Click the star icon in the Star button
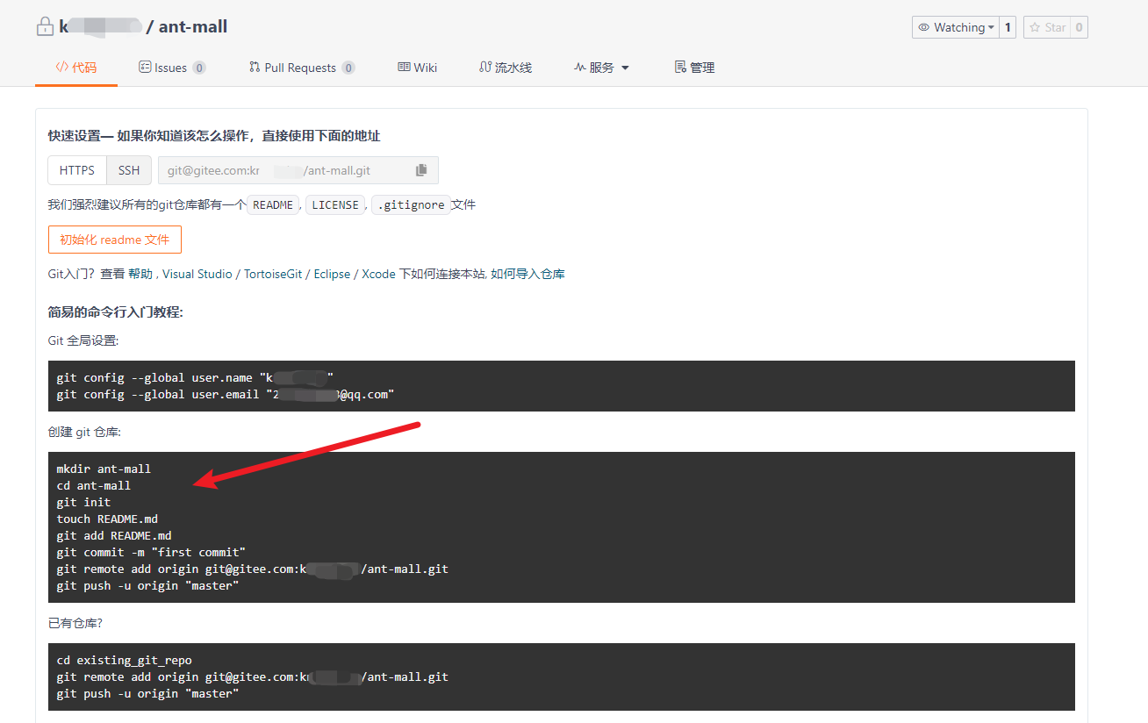The width and height of the screenshot is (1148, 723). pyautogui.click(x=1035, y=28)
